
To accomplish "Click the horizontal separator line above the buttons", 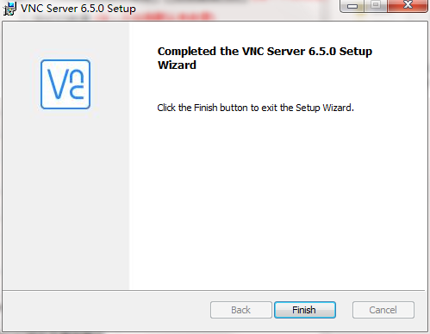I will coord(214,290).
